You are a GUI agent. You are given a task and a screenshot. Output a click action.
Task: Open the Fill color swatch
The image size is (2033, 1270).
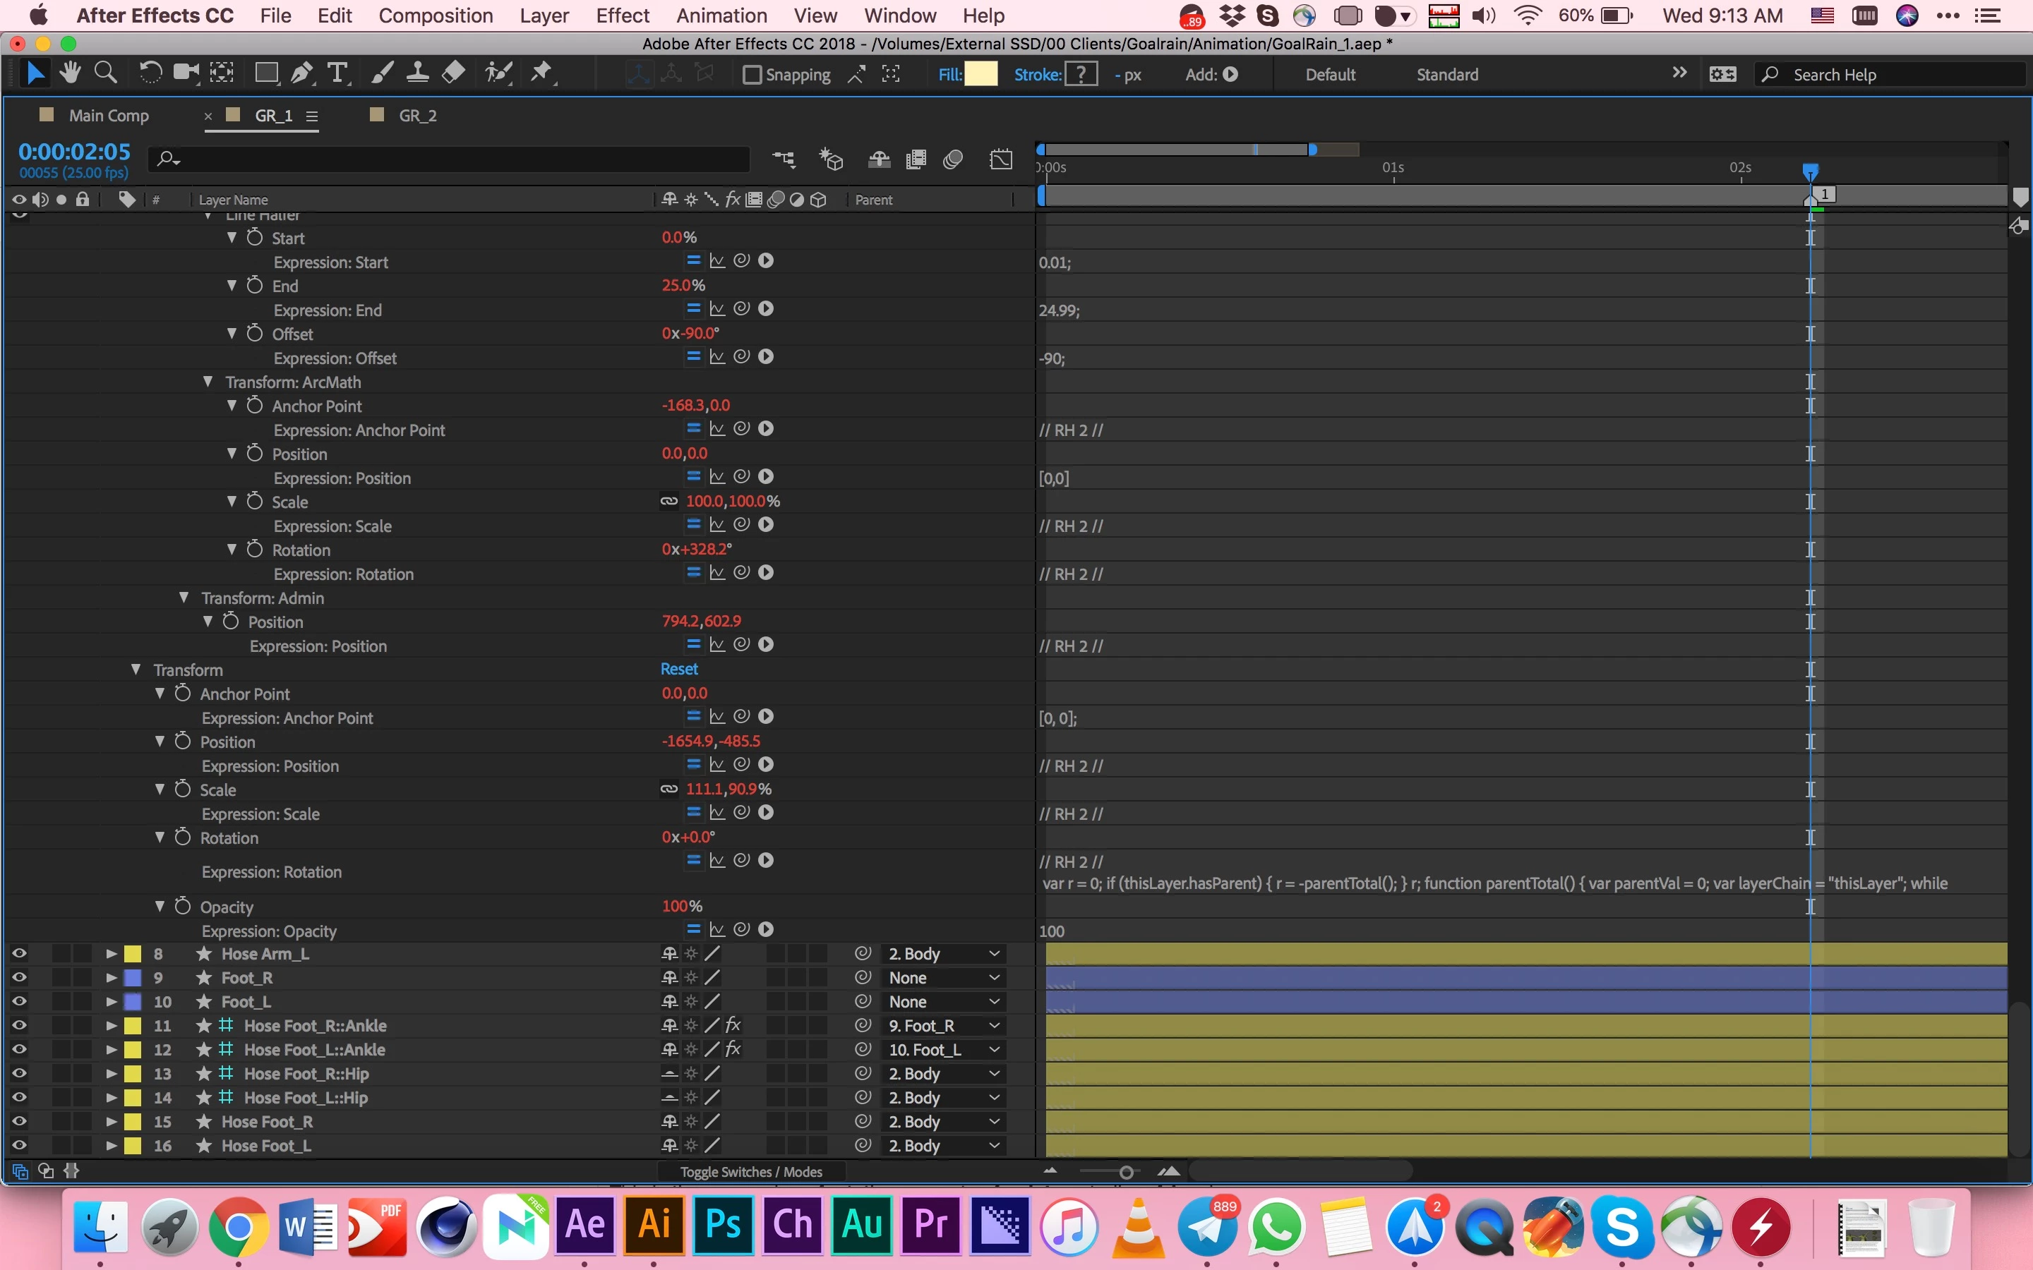click(980, 75)
